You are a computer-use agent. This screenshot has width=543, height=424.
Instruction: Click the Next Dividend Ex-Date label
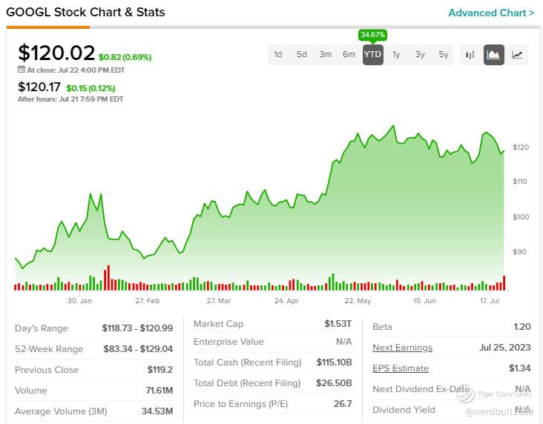(x=421, y=389)
